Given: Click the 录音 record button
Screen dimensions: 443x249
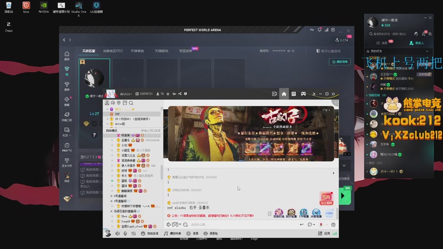Looking at the screenshot, I should 192,234.
